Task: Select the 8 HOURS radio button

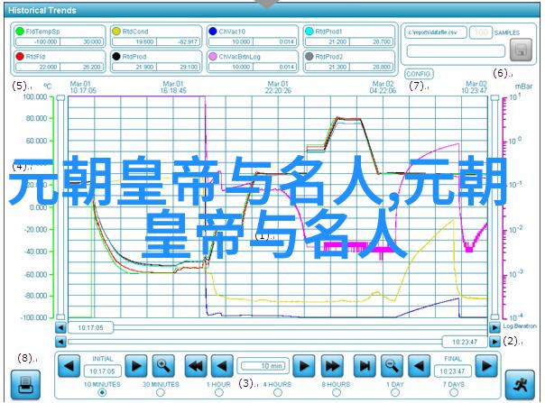Action: 336,392
